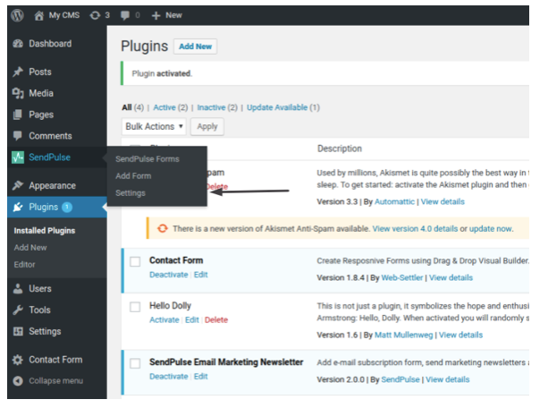
Task: Click the Contact Form gear icon
Action: (x=18, y=360)
